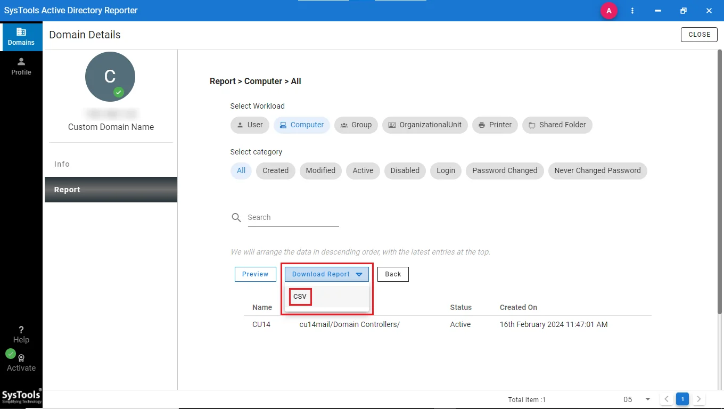
Task: Open the Domains sidebar section
Action: [21, 36]
